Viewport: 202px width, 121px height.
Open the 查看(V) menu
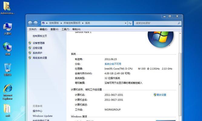point(55,29)
